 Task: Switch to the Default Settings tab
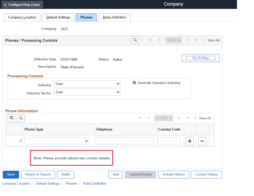(58, 17)
